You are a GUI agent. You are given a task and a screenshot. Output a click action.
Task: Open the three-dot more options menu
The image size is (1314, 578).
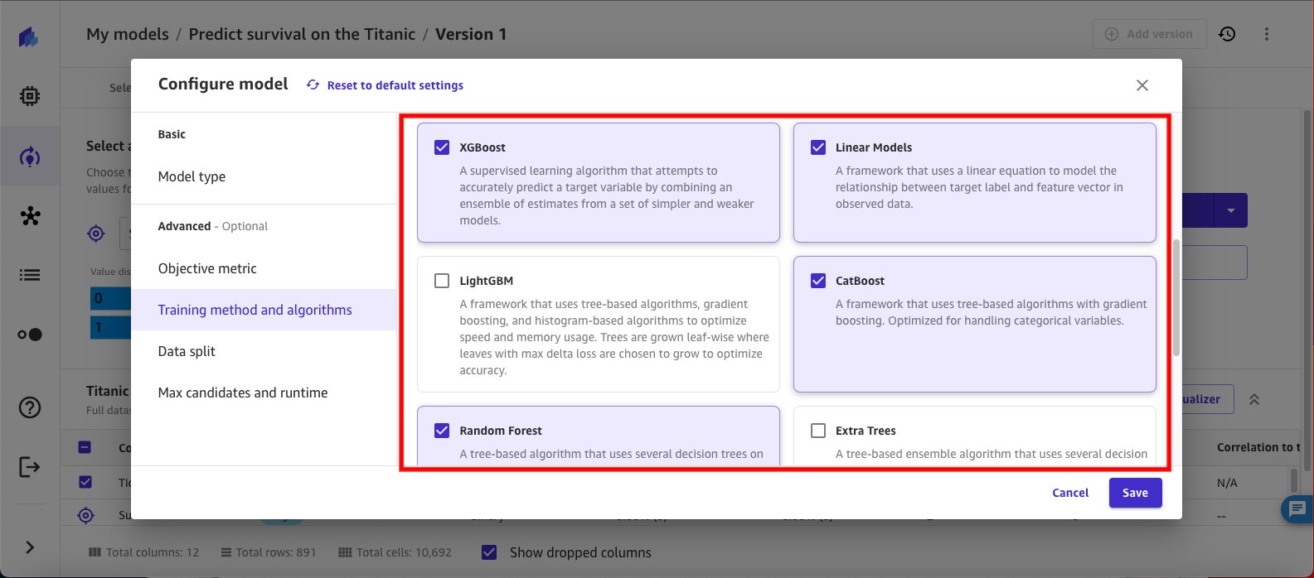pos(1267,34)
